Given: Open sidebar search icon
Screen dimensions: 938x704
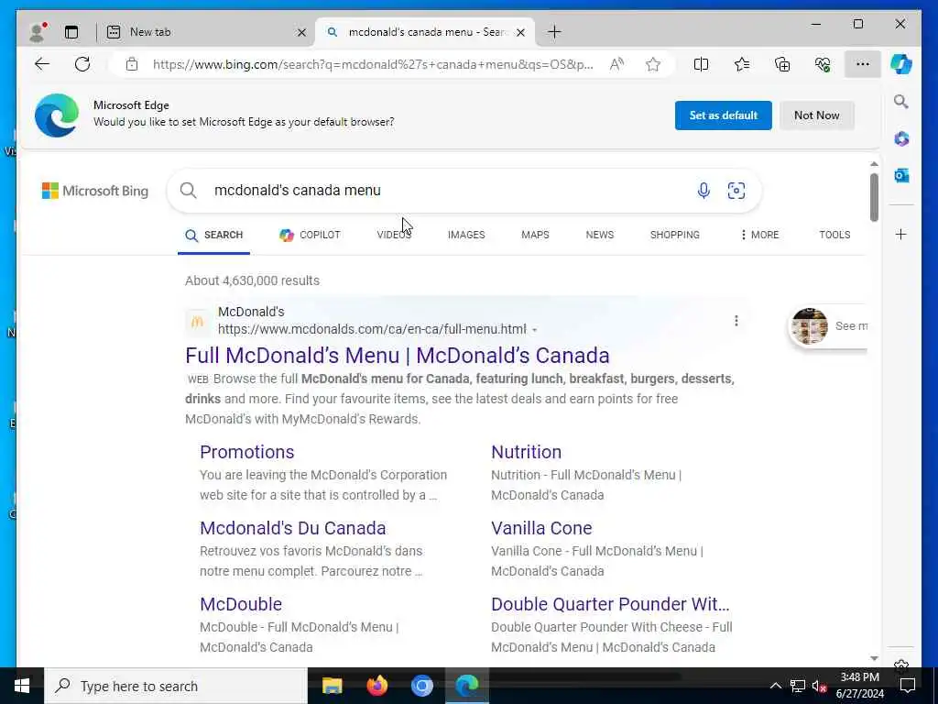Looking at the screenshot, I should click(x=901, y=102).
